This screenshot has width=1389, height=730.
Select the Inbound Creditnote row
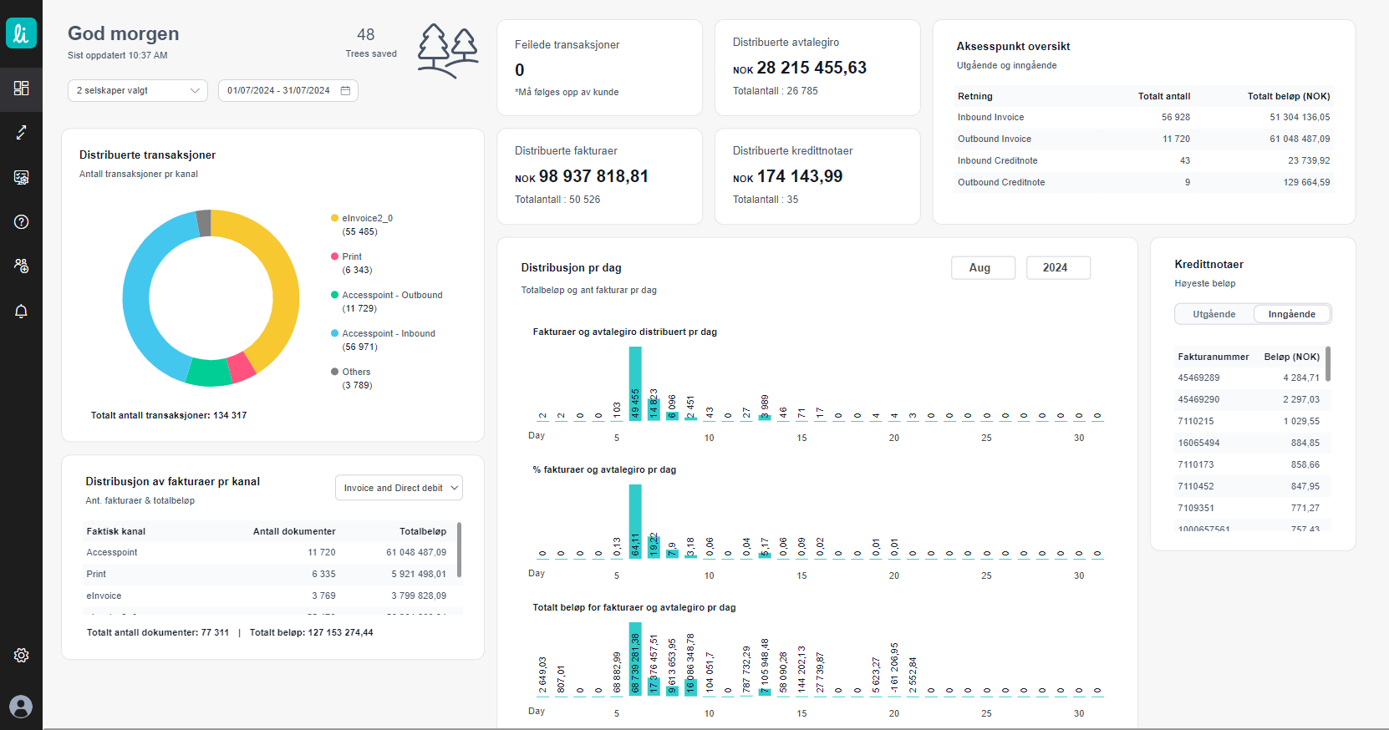pyautogui.click(x=1143, y=160)
